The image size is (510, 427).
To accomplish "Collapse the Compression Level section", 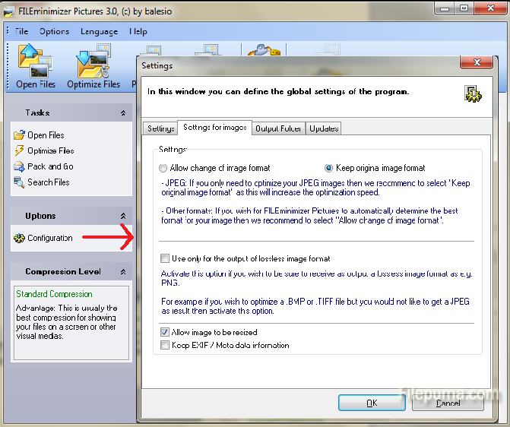I will click(123, 272).
